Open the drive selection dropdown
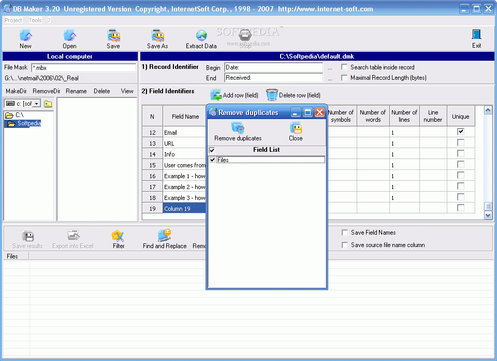 (x=37, y=104)
